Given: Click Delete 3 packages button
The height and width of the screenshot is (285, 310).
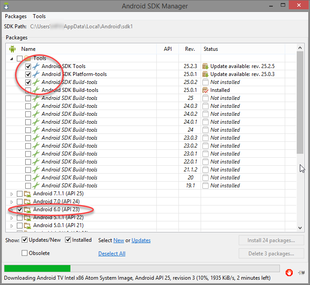Looking at the screenshot, I should tap(271, 254).
